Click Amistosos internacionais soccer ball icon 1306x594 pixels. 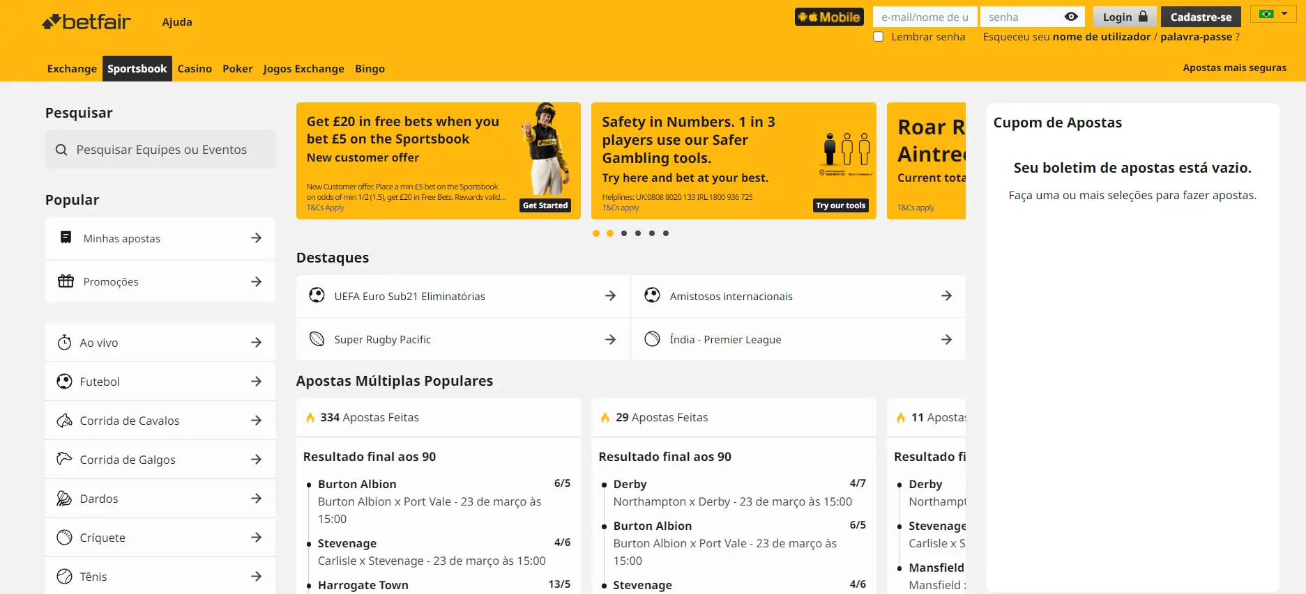tap(652, 295)
